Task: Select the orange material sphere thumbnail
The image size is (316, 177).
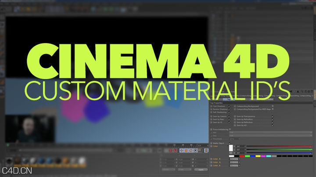Action: (65, 161)
